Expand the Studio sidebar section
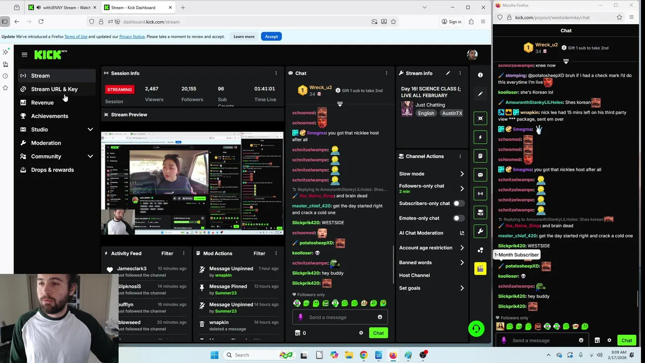Image resolution: width=645 pixels, height=363 pixels. (90, 130)
